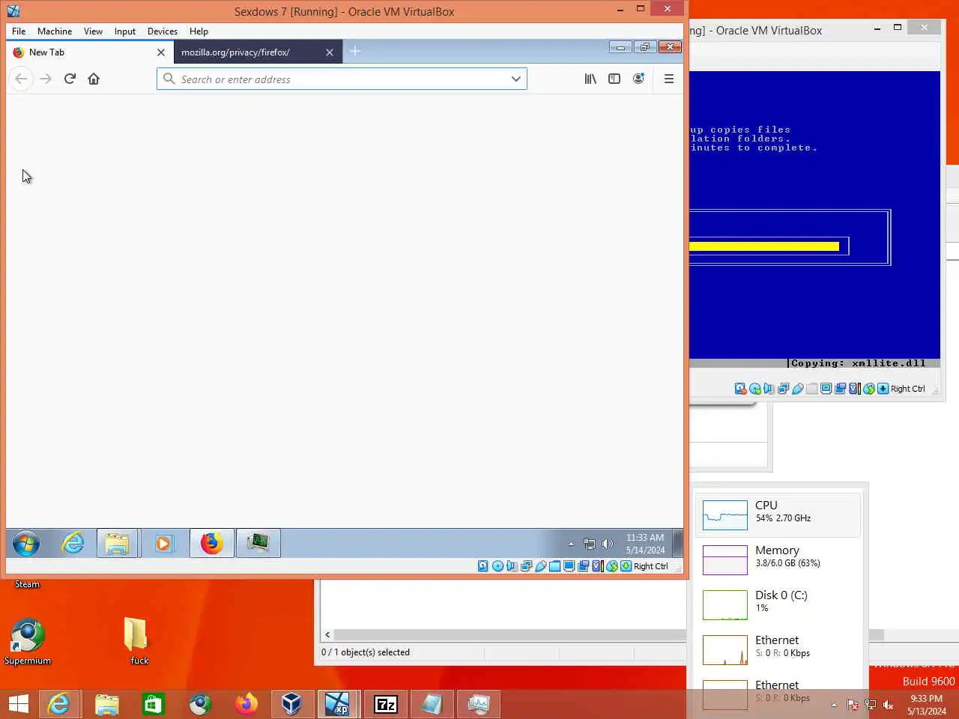Click network indicator in Sexdows 7 status bar
The height and width of the screenshot is (719, 959).
pos(527,566)
